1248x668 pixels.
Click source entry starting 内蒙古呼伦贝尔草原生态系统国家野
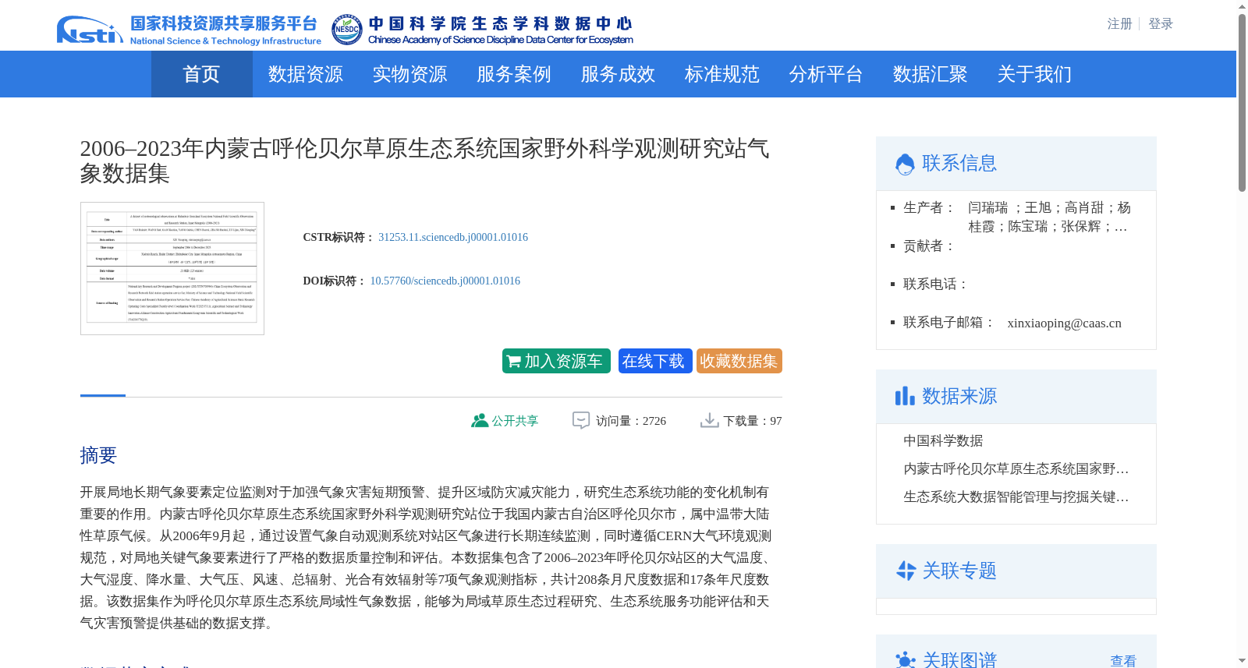1016,469
